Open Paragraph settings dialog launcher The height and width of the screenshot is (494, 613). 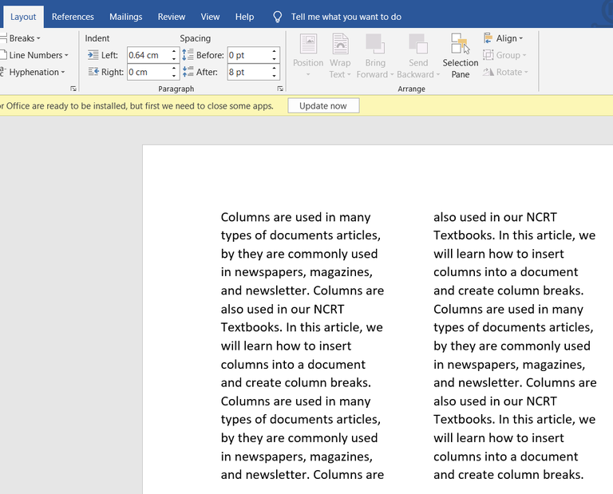[279, 89]
